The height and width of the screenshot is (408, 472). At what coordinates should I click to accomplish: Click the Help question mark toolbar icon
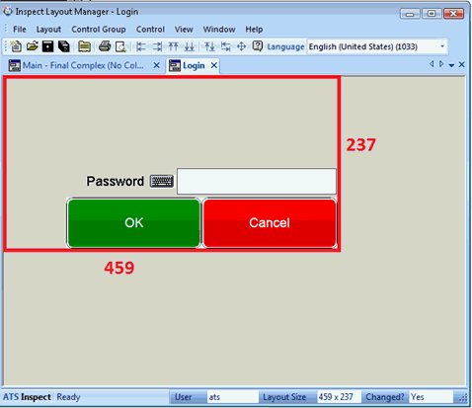(x=258, y=46)
